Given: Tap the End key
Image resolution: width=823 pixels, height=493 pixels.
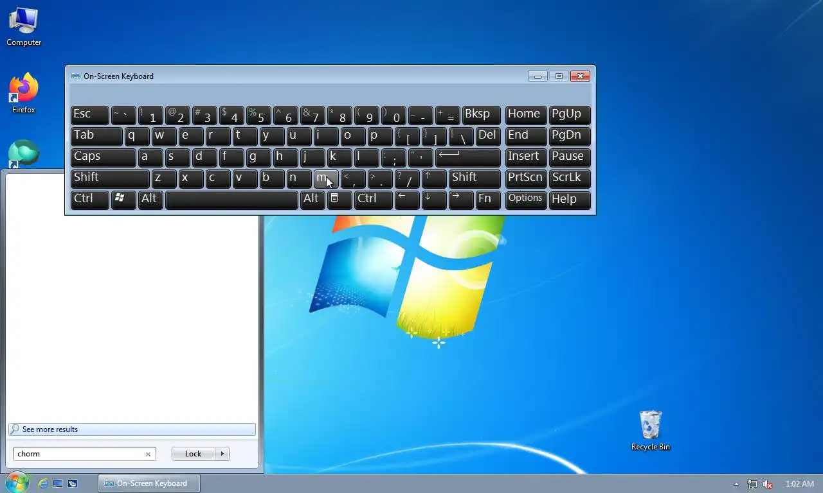Looking at the screenshot, I should (526, 136).
